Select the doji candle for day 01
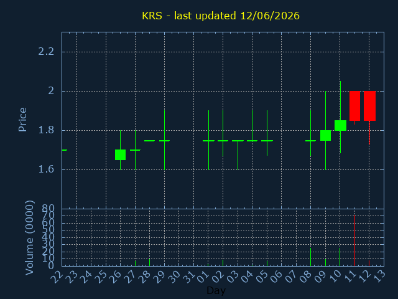The width and height of the screenshot is (398, 299). 209,141
